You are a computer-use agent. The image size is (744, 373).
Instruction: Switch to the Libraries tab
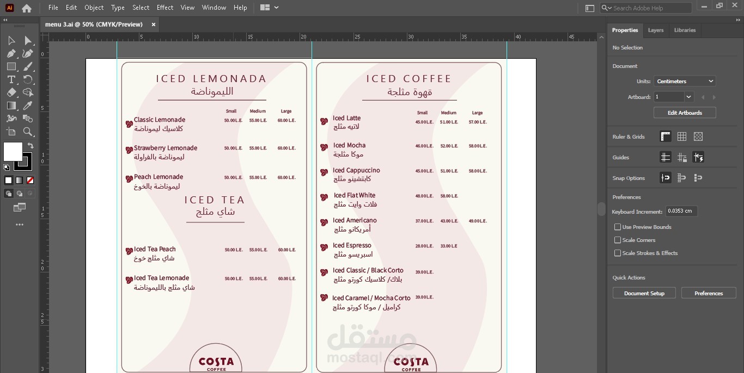point(685,30)
